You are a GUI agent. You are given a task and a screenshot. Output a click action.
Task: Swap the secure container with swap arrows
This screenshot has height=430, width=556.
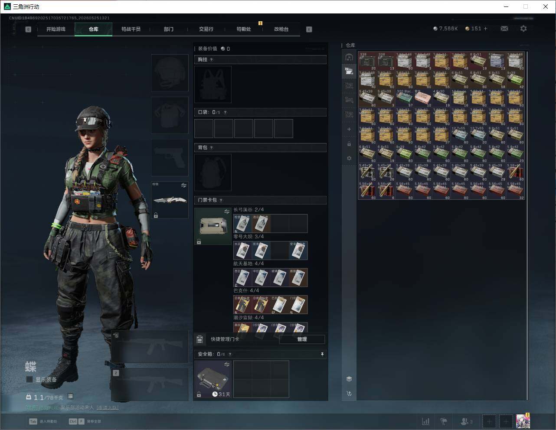pos(227,365)
